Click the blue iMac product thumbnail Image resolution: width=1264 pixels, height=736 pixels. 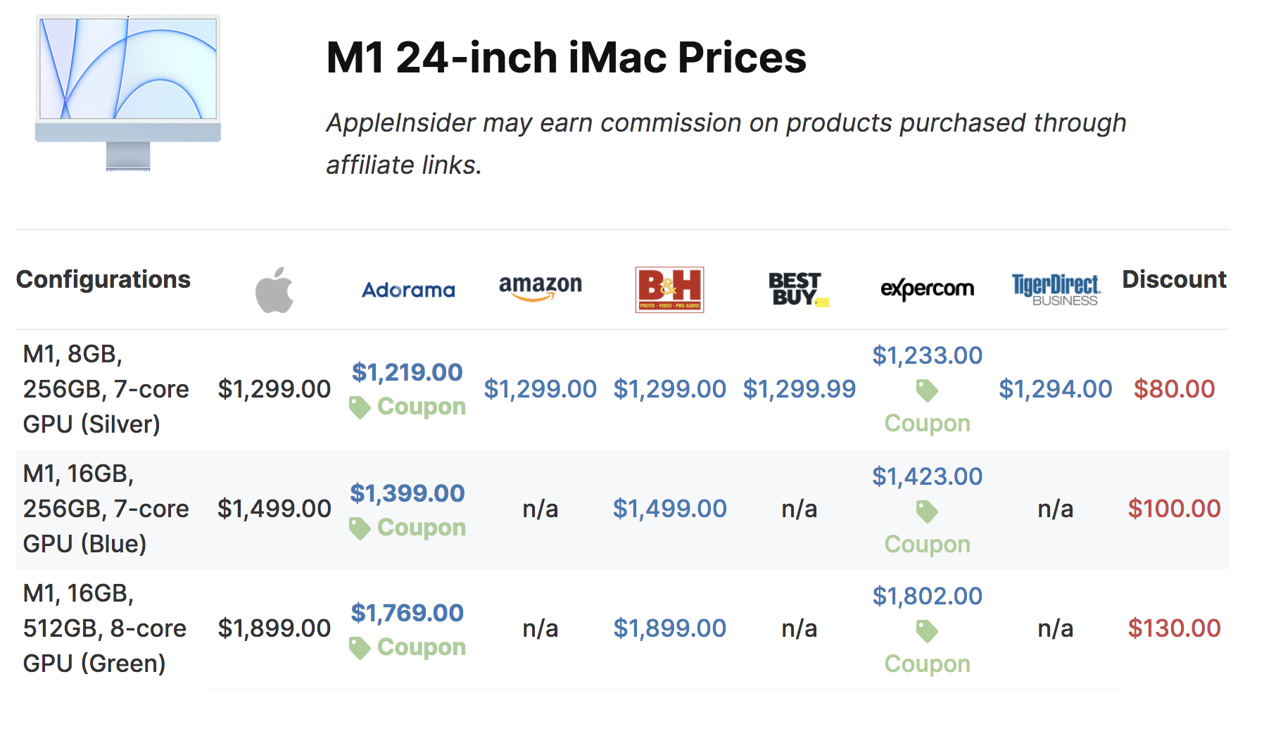point(128,93)
